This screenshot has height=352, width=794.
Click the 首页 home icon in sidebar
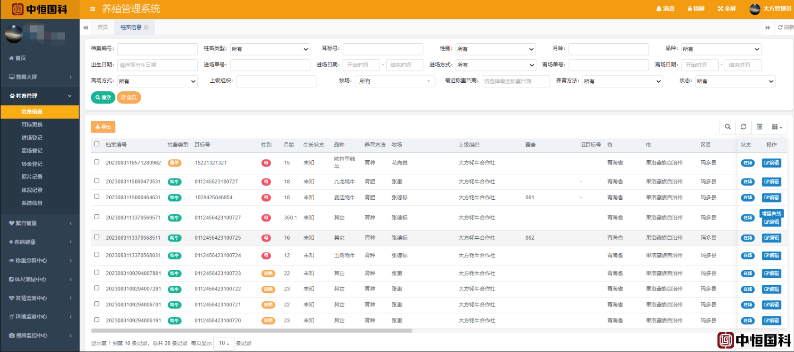(11, 58)
